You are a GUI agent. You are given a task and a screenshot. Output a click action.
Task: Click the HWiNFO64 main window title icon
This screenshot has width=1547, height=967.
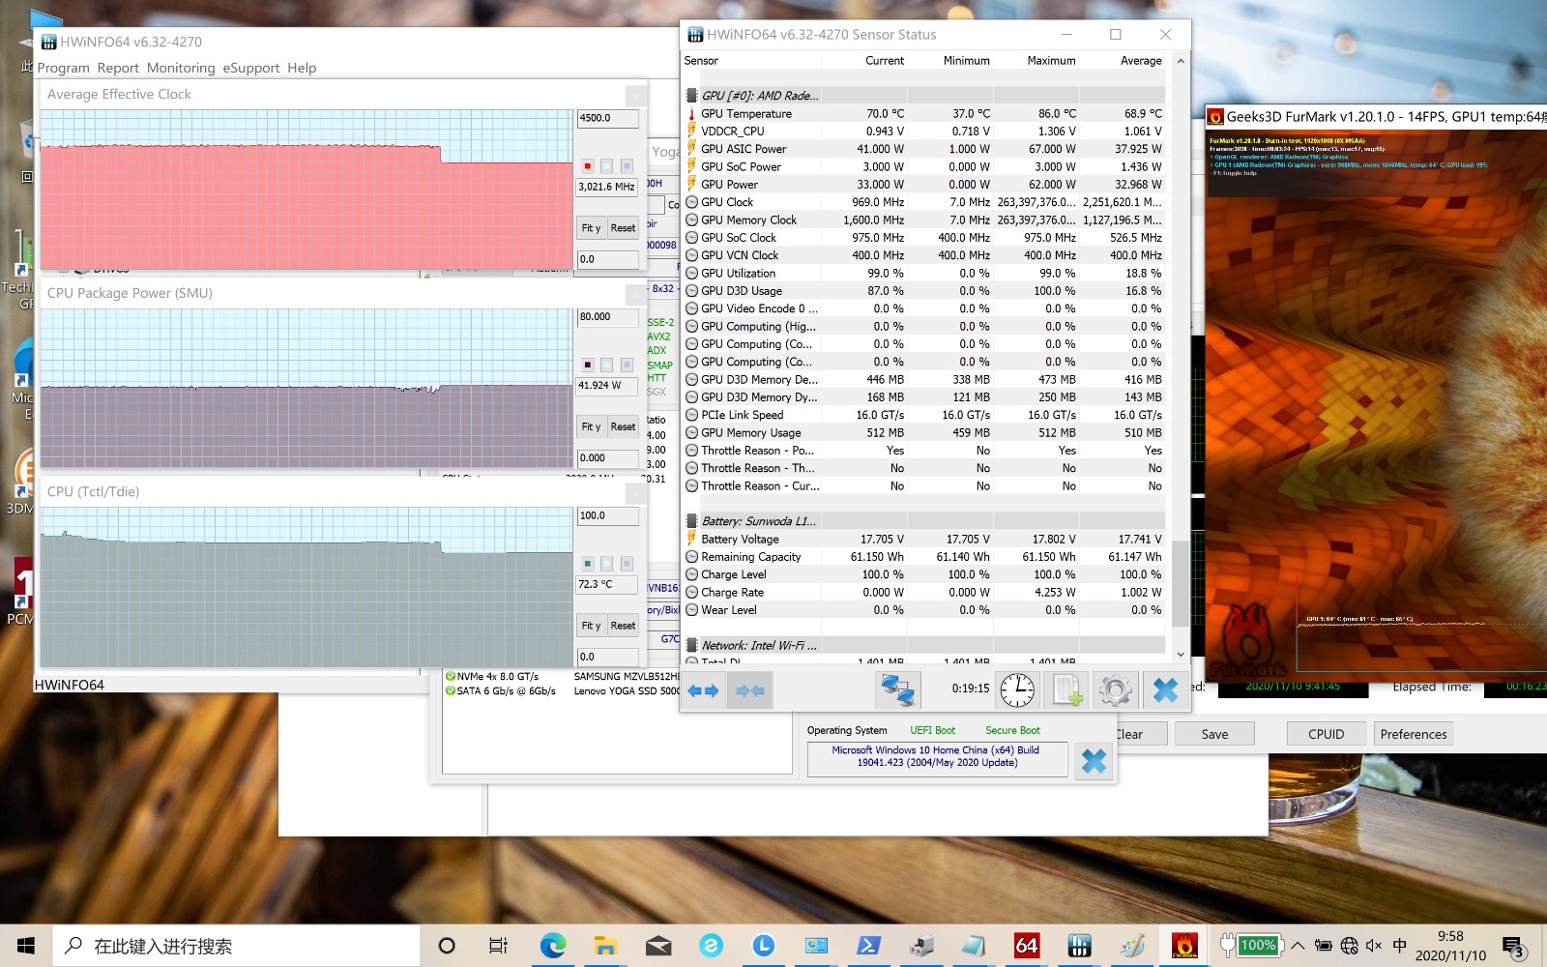click(48, 42)
